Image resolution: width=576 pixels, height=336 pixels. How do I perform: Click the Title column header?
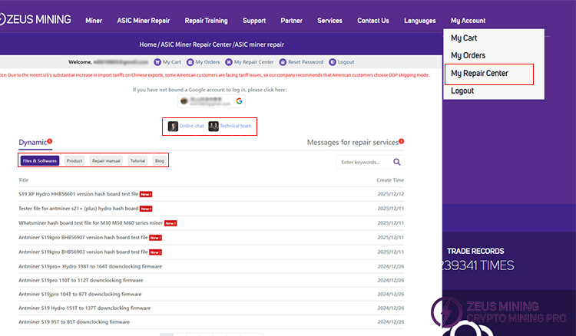24,180
